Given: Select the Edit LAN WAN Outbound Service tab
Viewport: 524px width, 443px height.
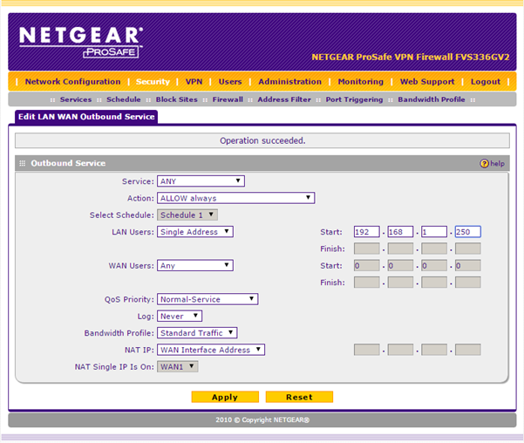Looking at the screenshot, I should (86, 117).
